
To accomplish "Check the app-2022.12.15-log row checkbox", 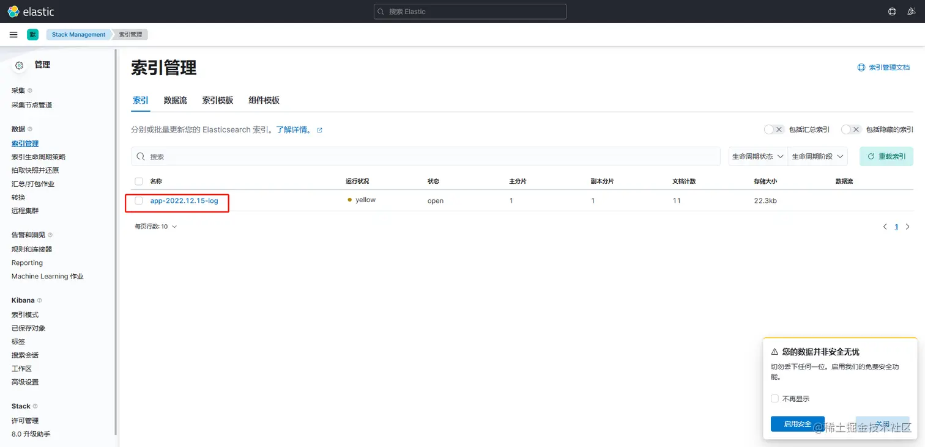I will point(139,200).
